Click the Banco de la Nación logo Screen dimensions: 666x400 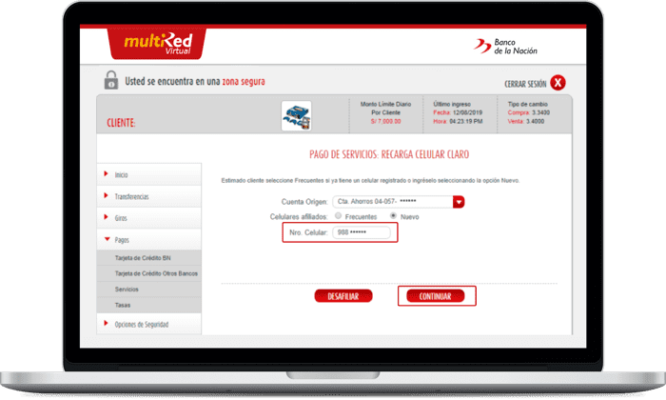coord(505,47)
